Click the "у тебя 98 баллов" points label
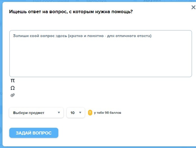 click(108, 113)
